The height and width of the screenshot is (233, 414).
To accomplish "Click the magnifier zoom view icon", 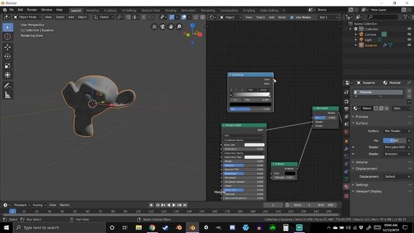I will [179, 27].
